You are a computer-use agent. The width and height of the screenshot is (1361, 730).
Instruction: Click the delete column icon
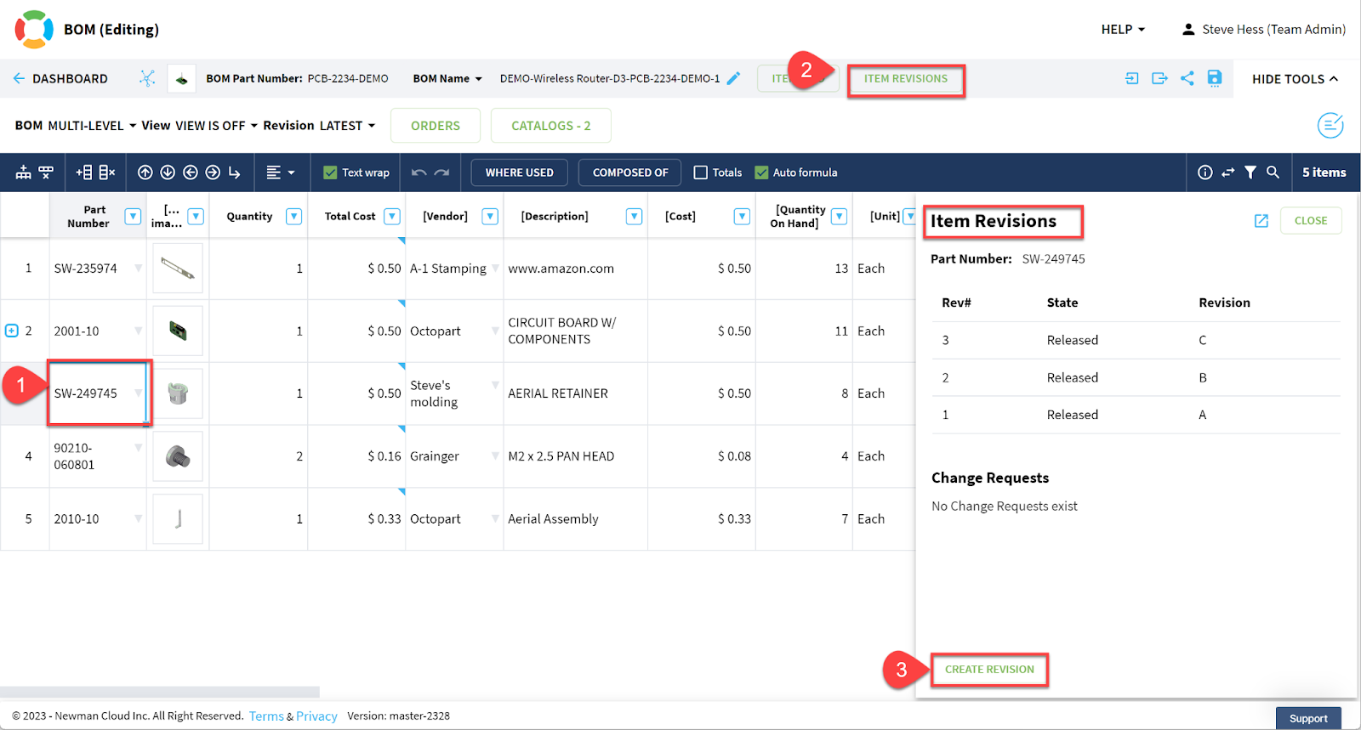tap(107, 173)
